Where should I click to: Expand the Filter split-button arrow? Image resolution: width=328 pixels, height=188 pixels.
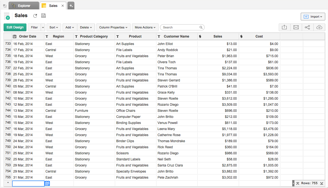point(43,27)
